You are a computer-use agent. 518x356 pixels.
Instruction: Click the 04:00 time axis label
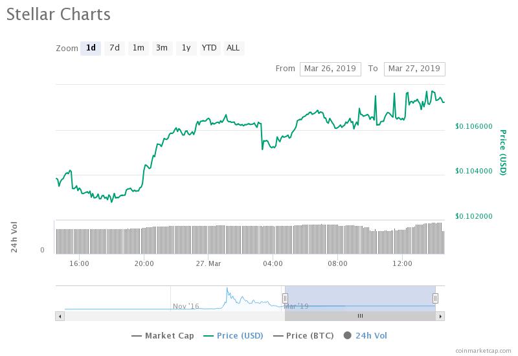tap(273, 264)
